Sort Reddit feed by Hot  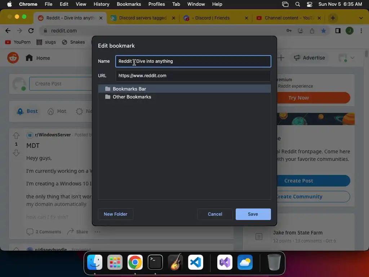pyautogui.click(x=57, y=111)
